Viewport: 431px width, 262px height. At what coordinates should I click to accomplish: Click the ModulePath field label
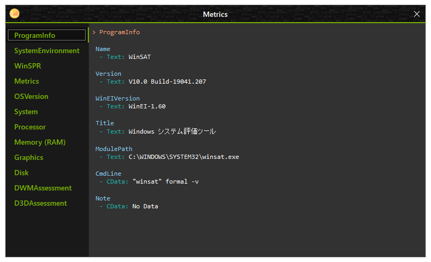pyautogui.click(x=114, y=149)
